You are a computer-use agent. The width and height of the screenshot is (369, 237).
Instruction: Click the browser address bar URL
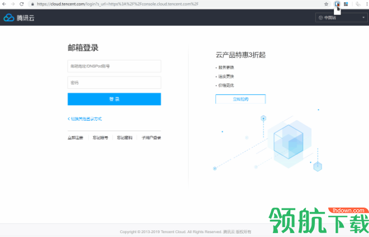(x=118, y=4)
